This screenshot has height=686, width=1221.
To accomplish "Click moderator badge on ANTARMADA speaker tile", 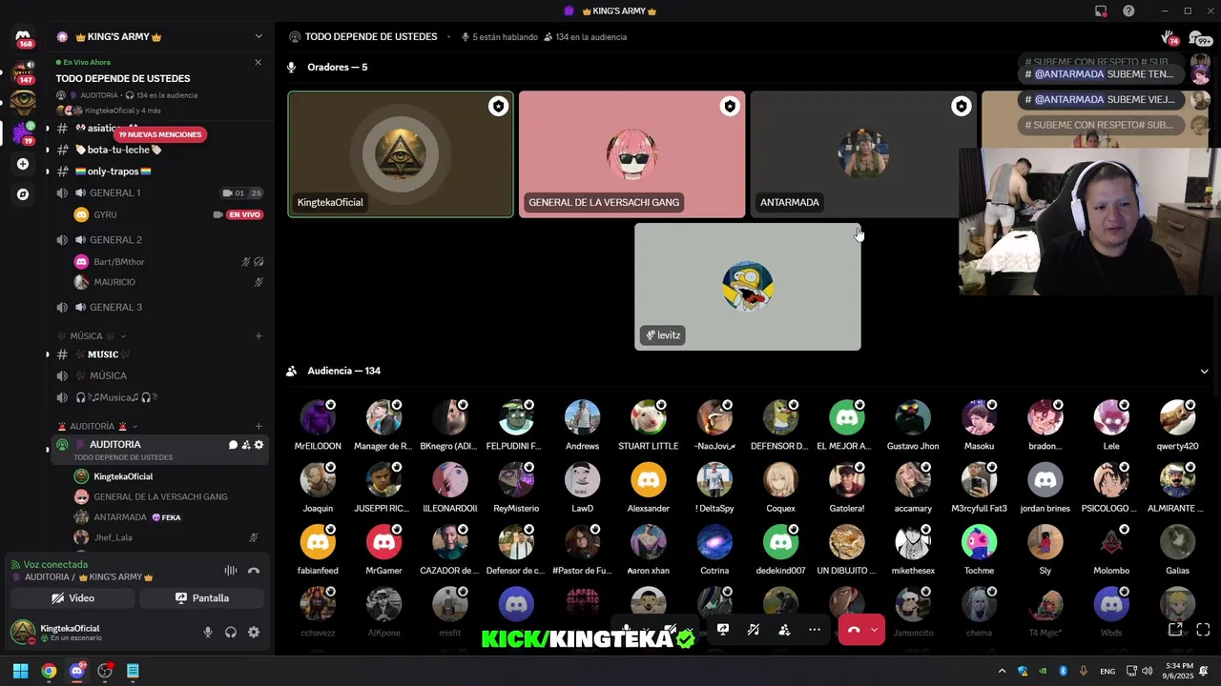I will click(x=962, y=107).
